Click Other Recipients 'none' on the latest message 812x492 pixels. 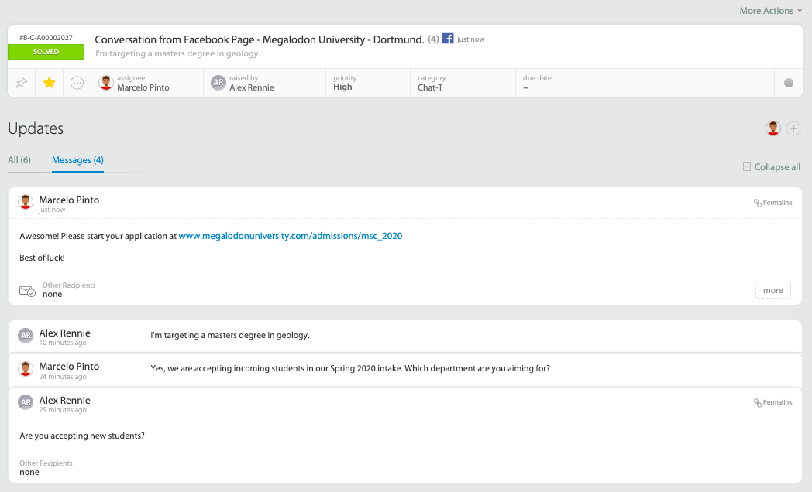(x=53, y=295)
